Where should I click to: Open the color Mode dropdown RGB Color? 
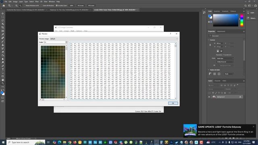tap(225, 58)
